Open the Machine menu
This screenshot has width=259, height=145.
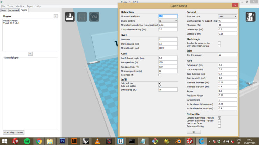pos(20,6)
